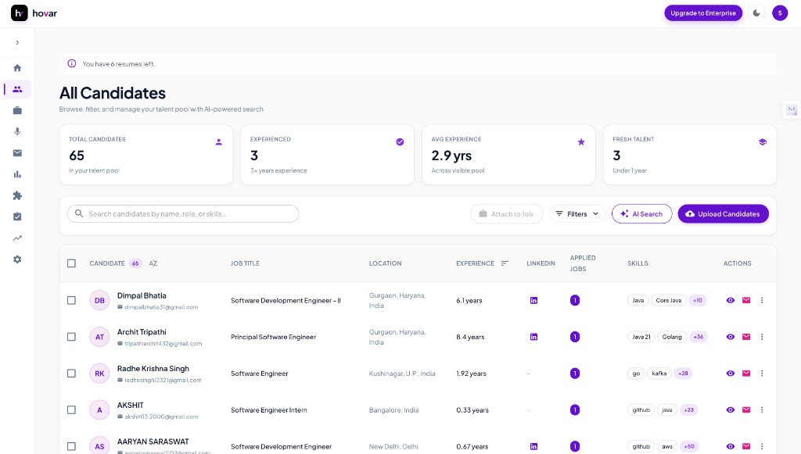Click the kafka skill tag

[x=659, y=374]
